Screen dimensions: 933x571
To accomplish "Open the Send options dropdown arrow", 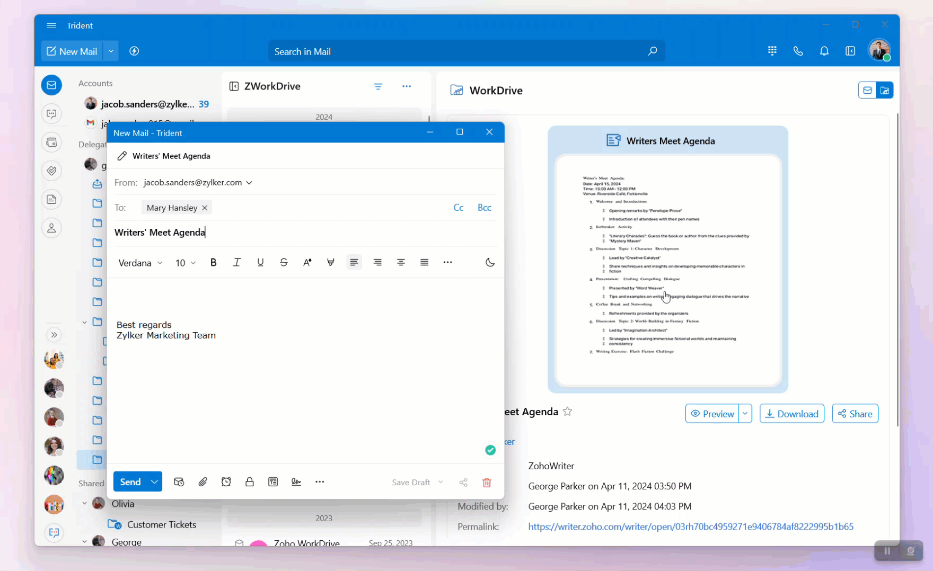I will 154,482.
